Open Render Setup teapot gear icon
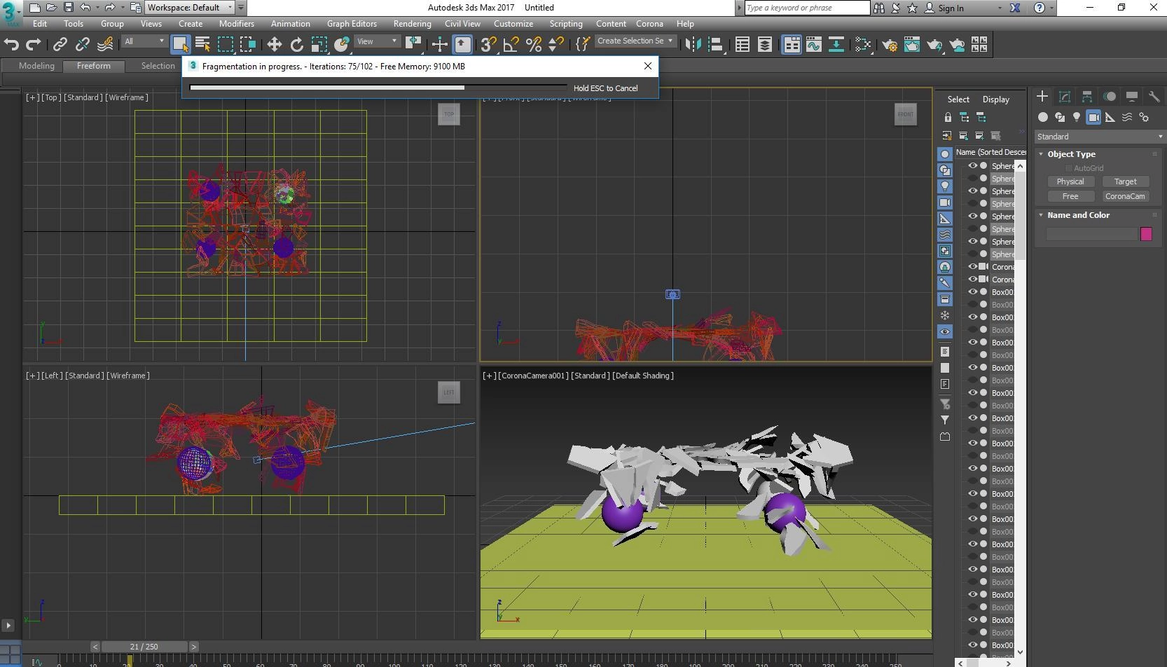Image resolution: width=1167 pixels, height=667 pixels. (890, 44)
